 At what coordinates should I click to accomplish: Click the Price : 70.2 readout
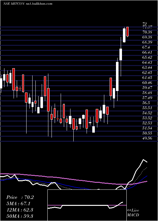click(x=20, y=197)
